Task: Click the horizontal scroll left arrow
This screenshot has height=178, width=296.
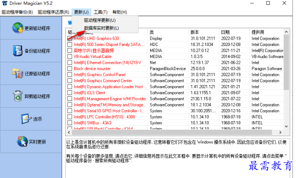Action: 69,132
